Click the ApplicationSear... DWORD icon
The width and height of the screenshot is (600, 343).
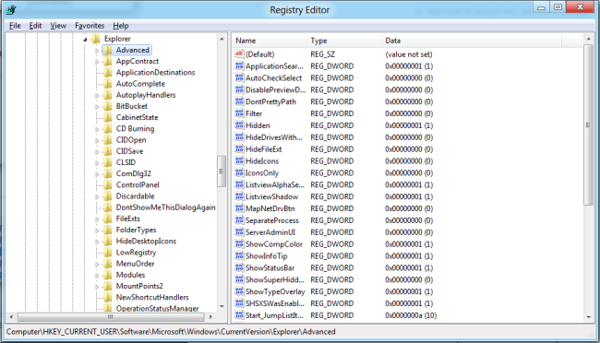(239, 65)
